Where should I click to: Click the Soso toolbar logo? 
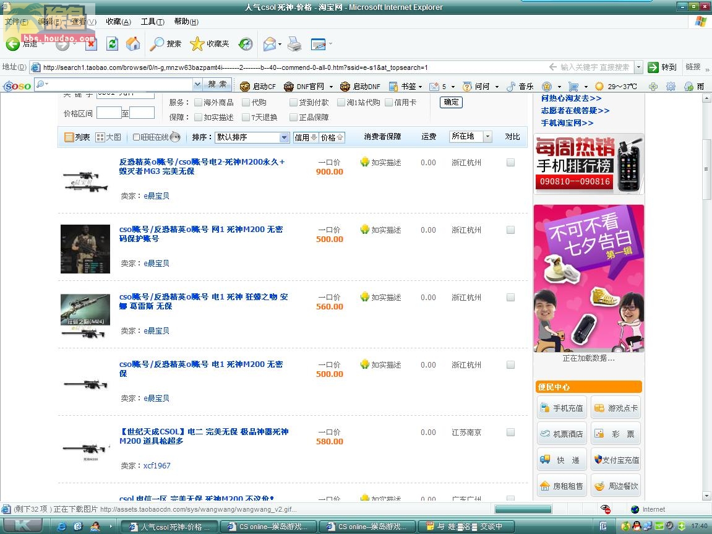pos(17,86)
